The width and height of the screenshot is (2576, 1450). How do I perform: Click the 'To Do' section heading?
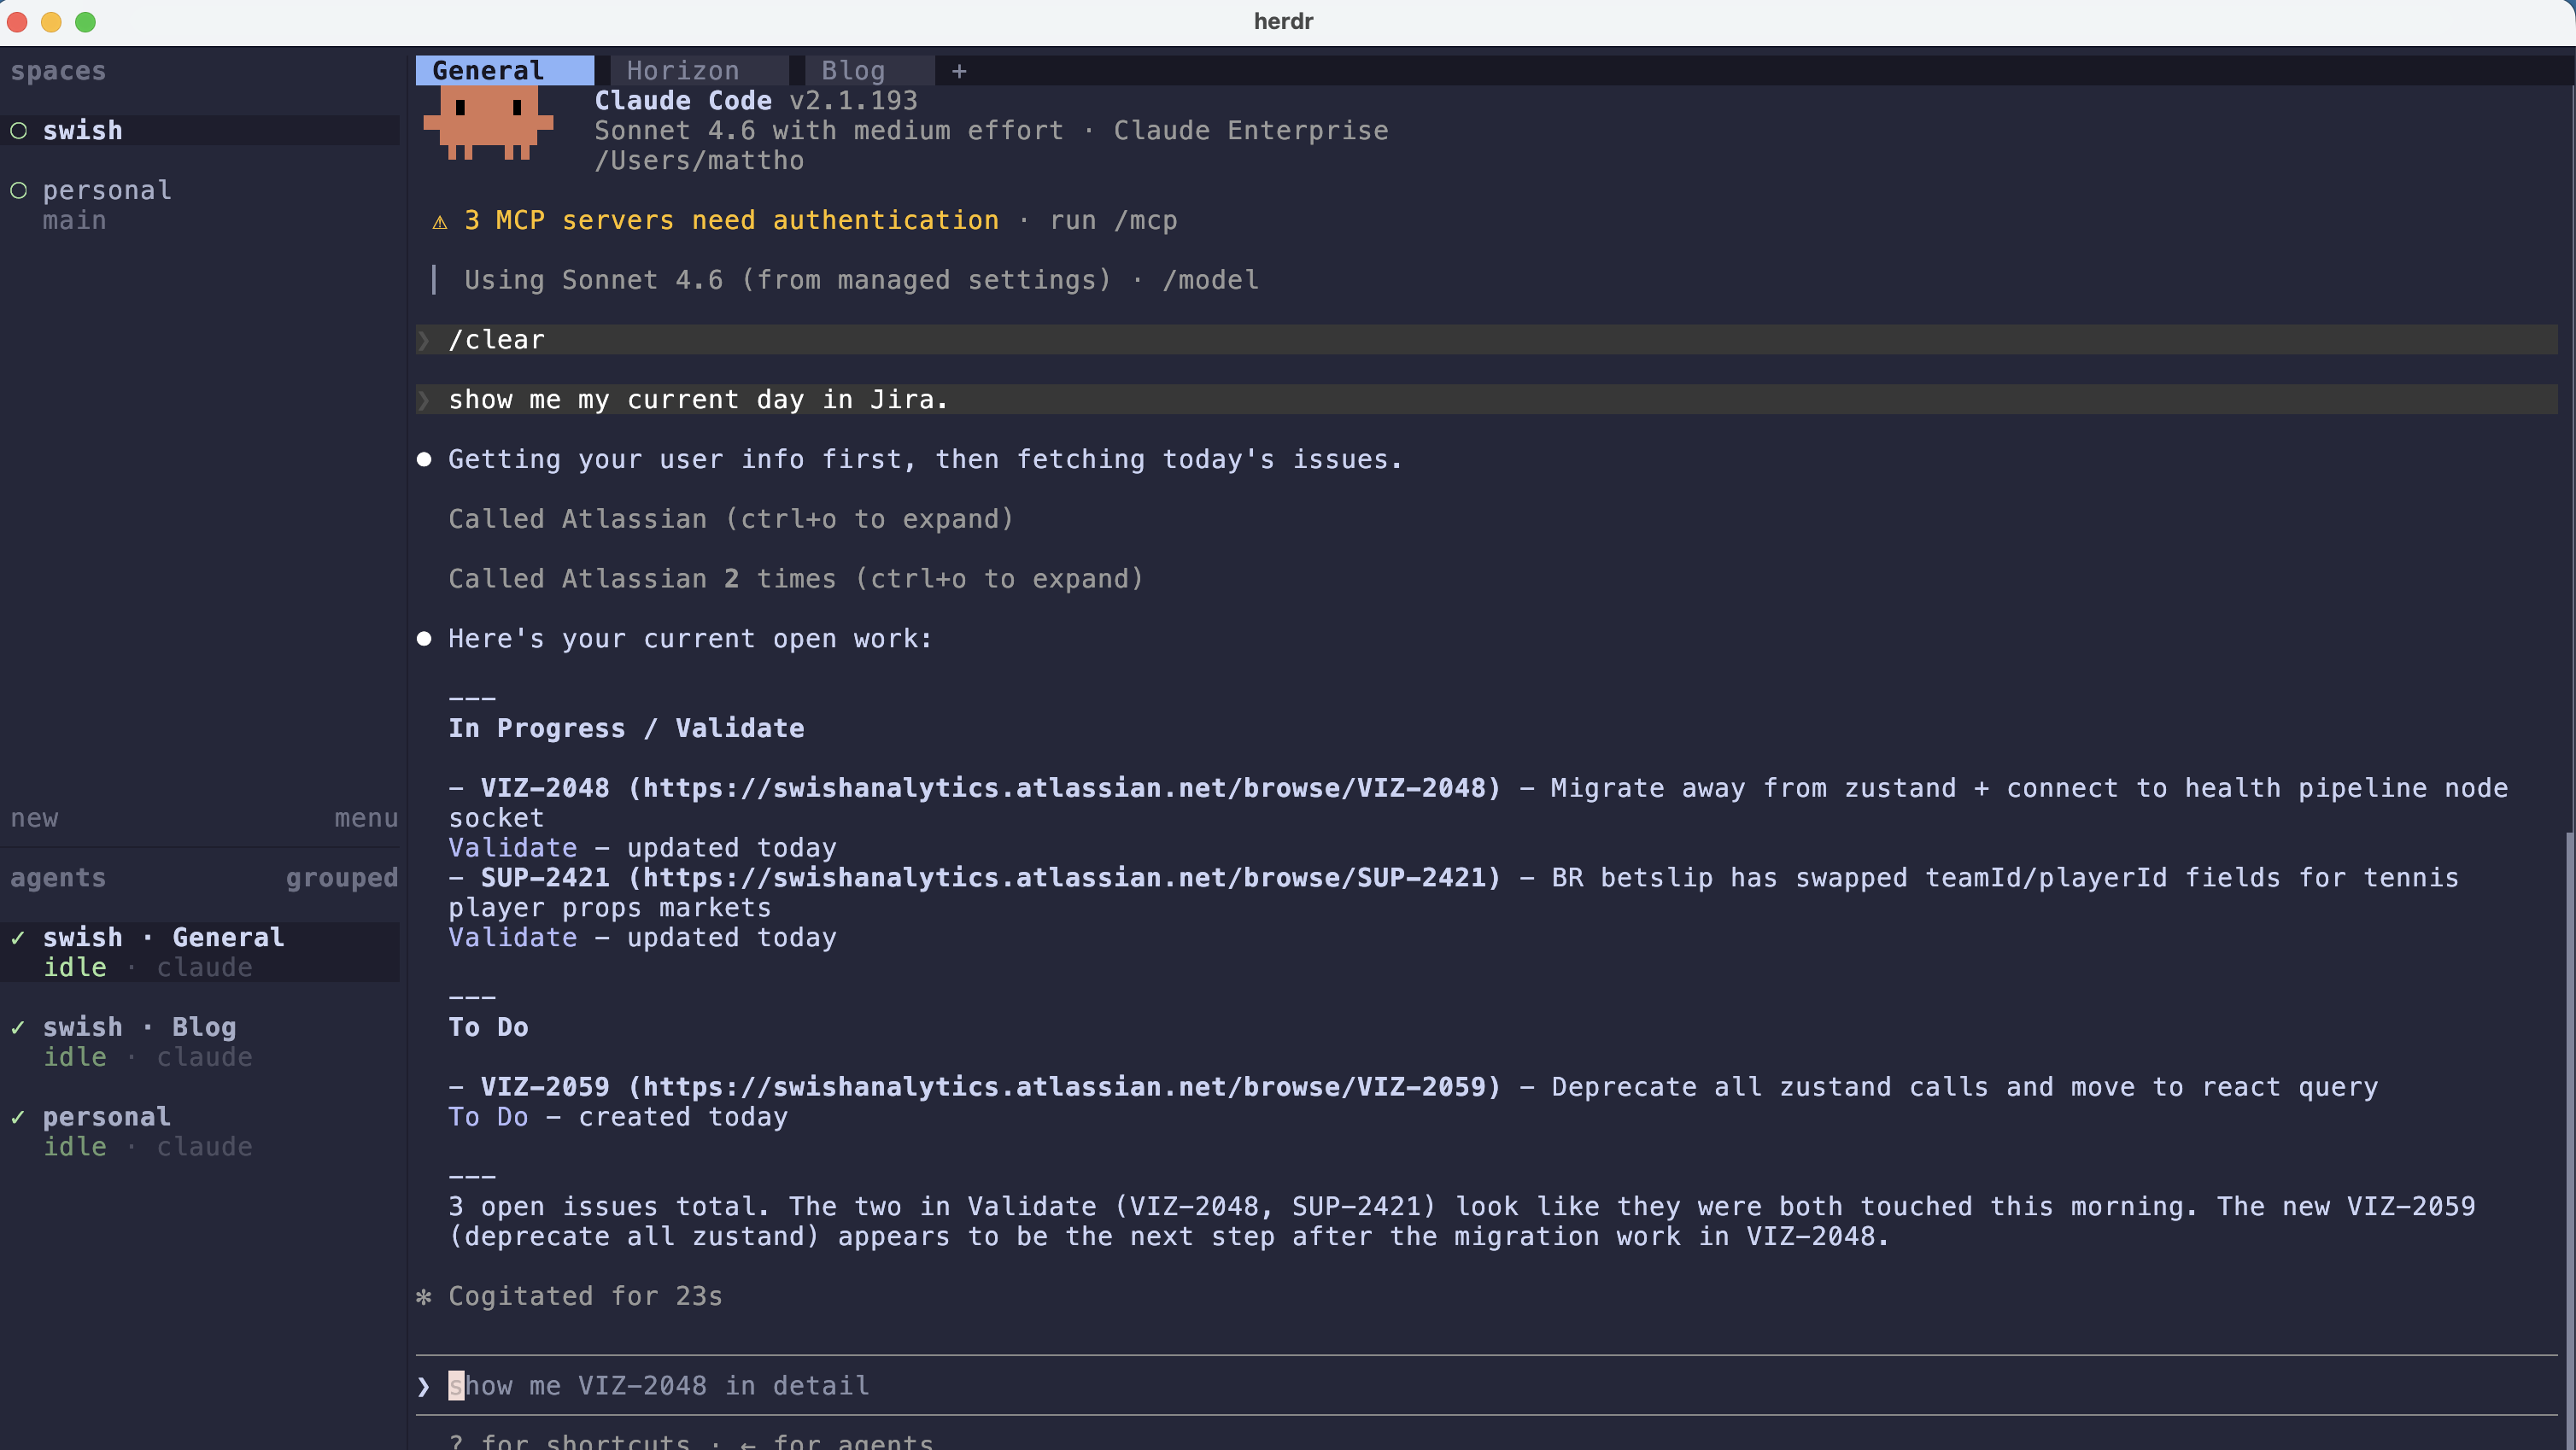(x=488, y=1027)
